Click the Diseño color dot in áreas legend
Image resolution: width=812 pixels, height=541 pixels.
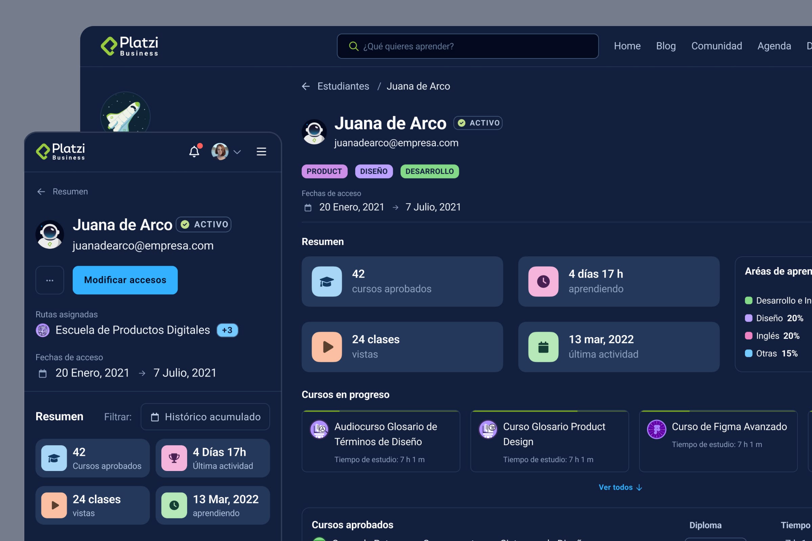coord(748,318)
